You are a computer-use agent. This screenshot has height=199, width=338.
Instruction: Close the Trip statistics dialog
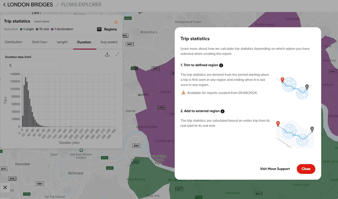click(x=306, y=169)
